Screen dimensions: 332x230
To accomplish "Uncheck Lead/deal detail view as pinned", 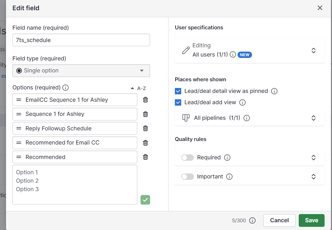I will pos(178,91).
